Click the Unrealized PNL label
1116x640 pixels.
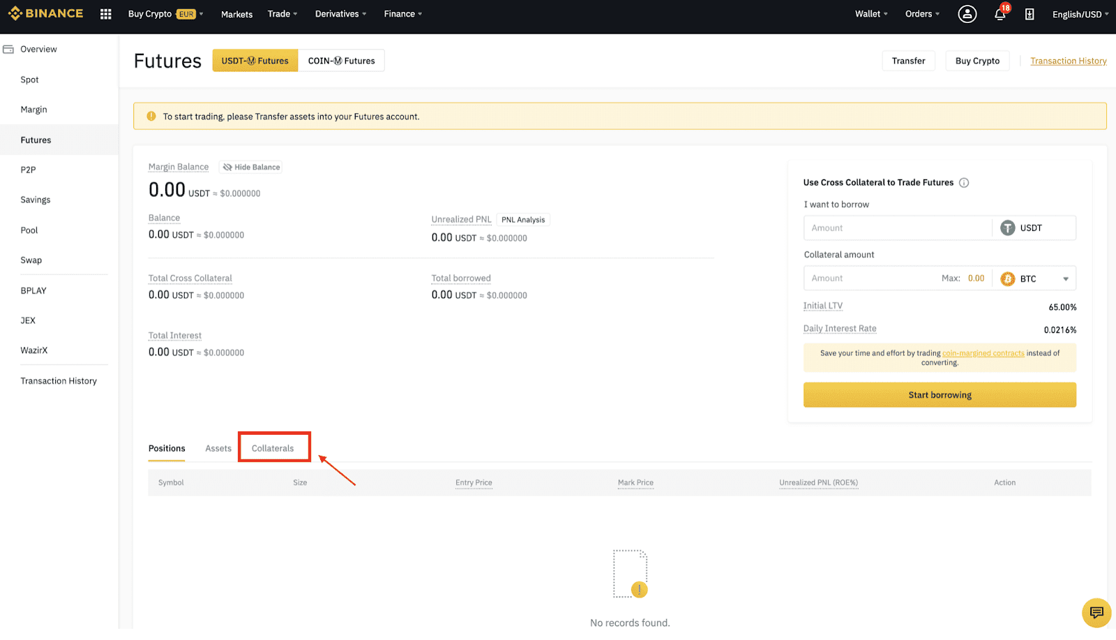click(461, 220)
